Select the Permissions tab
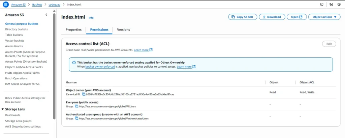 (99, 29)
